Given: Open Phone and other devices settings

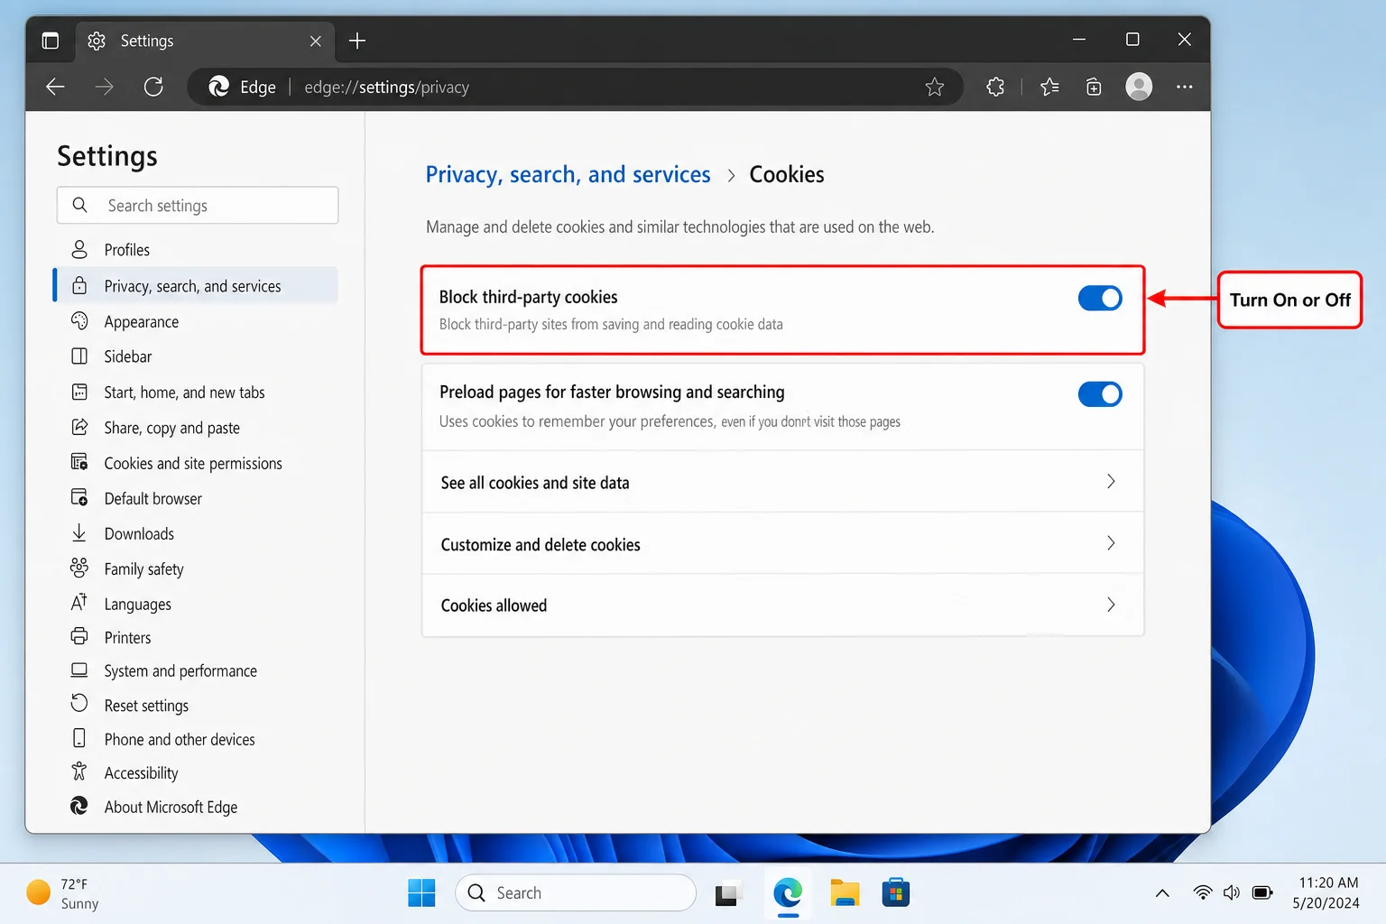Looking at the screenshot, I should [195, 739].
